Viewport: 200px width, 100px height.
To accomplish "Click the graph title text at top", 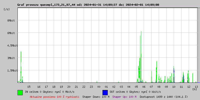I will pos(88,5).
